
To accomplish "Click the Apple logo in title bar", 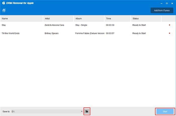I will pyautogui.click(x=4, y=3).
